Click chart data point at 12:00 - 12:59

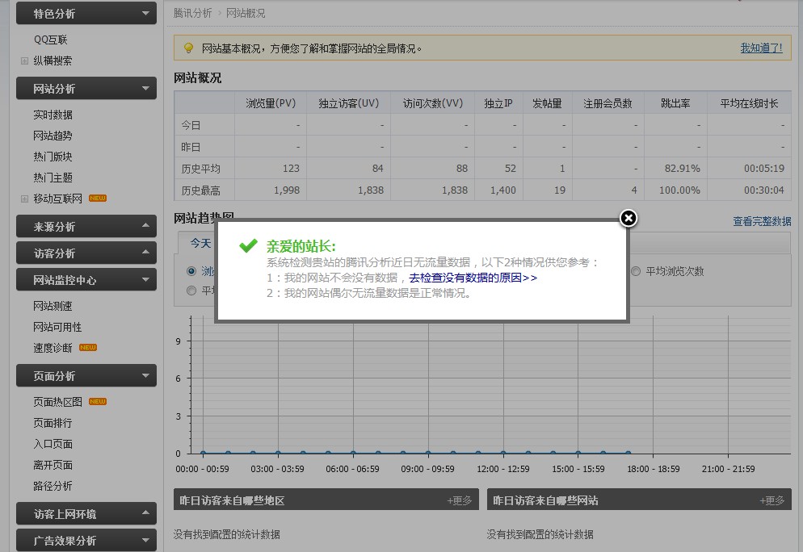[x=503, y=454]
